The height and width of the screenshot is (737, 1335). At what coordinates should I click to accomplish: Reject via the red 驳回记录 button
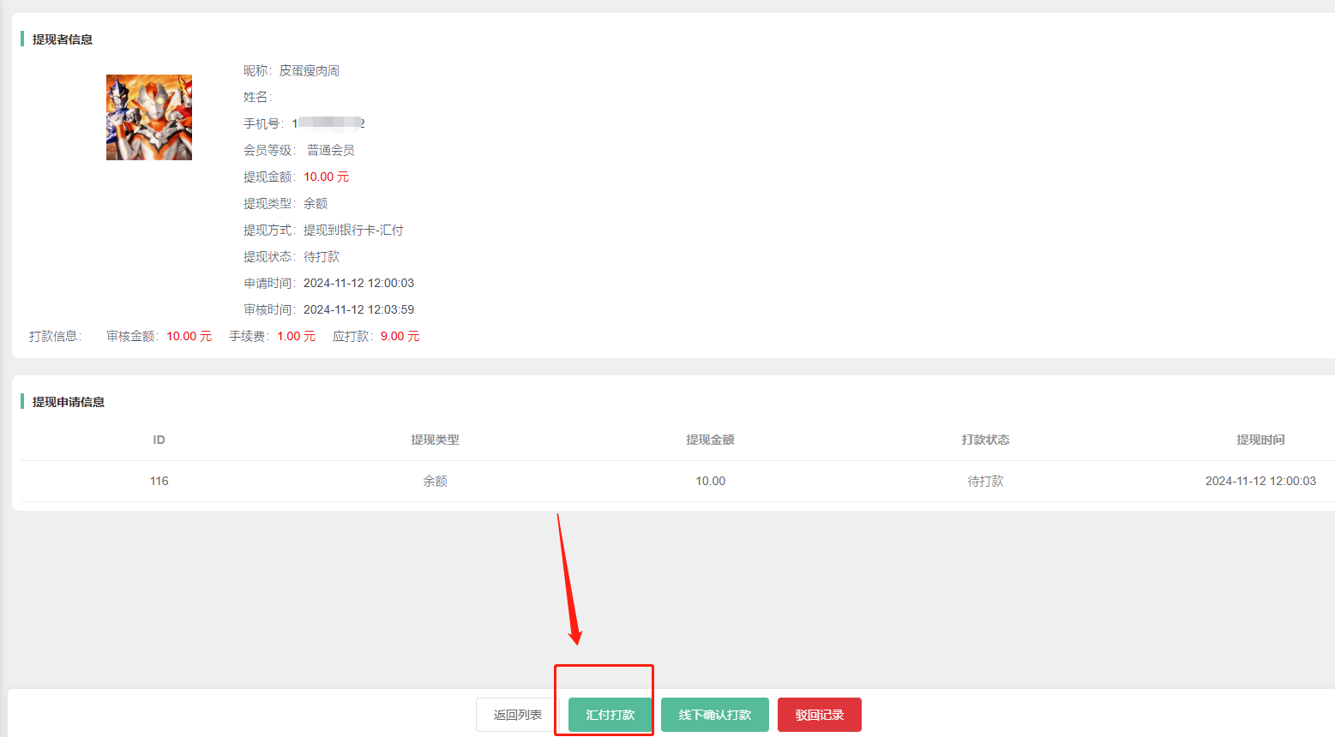819,715
